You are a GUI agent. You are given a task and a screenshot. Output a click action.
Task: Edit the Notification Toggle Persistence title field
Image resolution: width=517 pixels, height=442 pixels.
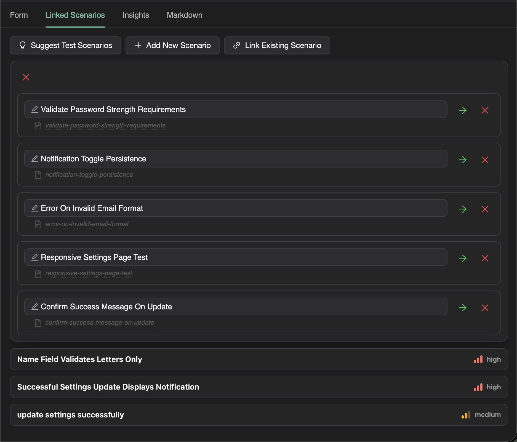pyautogui.click(x=236, y=159)
